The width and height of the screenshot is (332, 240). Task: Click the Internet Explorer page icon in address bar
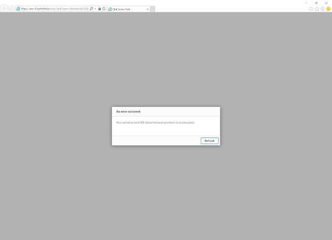coord(18,9)
